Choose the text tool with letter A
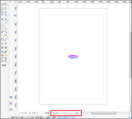This screenshot has height=119, width=132. coord(2,19)
